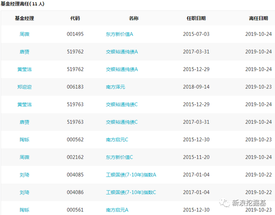Viewport: 275px width, 215px height.
Task: Select code 001495
Action: pos(75,34)
